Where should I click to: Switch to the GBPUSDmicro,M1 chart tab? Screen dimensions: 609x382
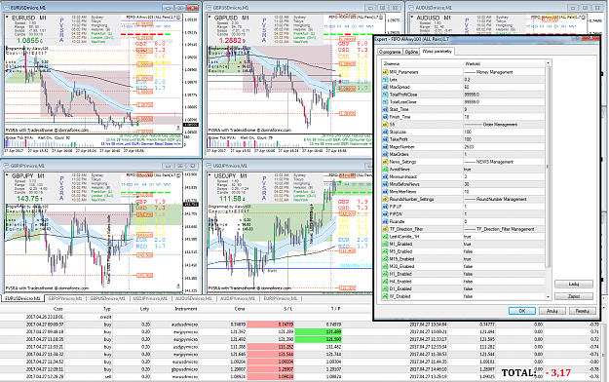(x=107, y=298)
